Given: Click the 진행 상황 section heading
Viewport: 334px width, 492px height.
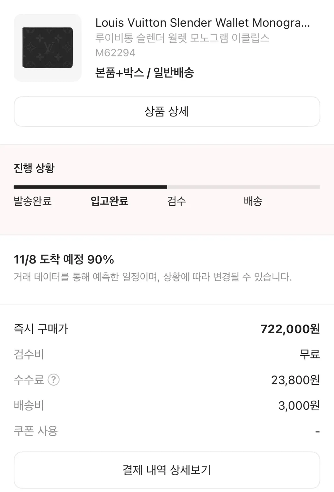Looking at the screenshot, I should tap(34, 168).
